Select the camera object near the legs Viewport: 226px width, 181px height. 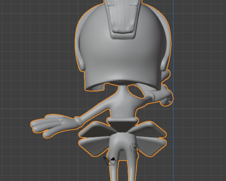pos(110,161)
